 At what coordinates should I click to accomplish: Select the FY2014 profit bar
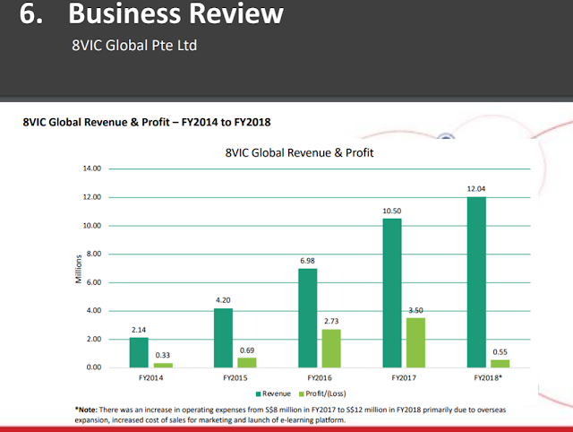[x=163, y=365]
